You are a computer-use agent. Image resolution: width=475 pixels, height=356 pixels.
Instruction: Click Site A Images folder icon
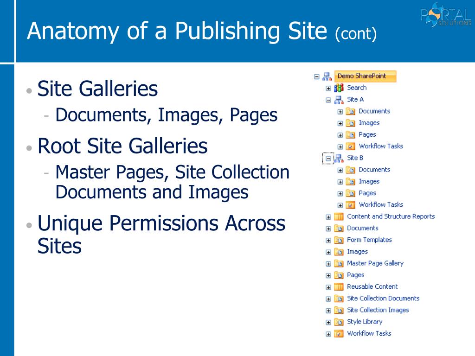pyautogui.click(x=351, y=123)
